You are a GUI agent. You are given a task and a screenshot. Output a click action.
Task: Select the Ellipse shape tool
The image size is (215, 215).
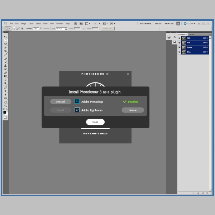(x=5, y=98)
